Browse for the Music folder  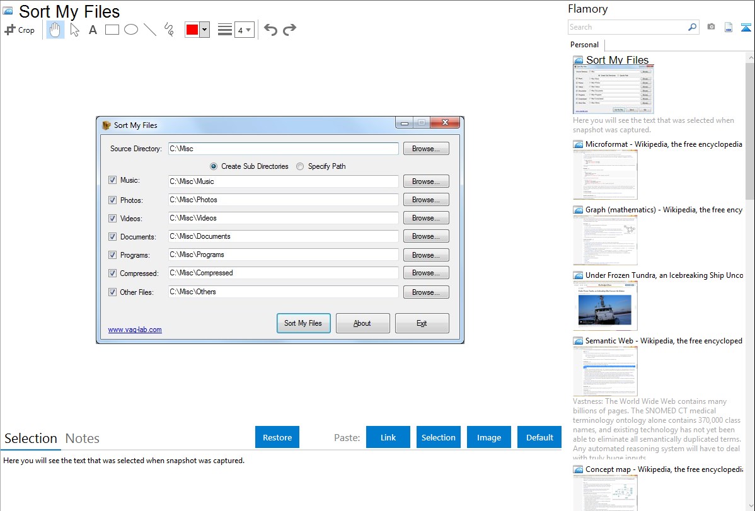[426, 181]
